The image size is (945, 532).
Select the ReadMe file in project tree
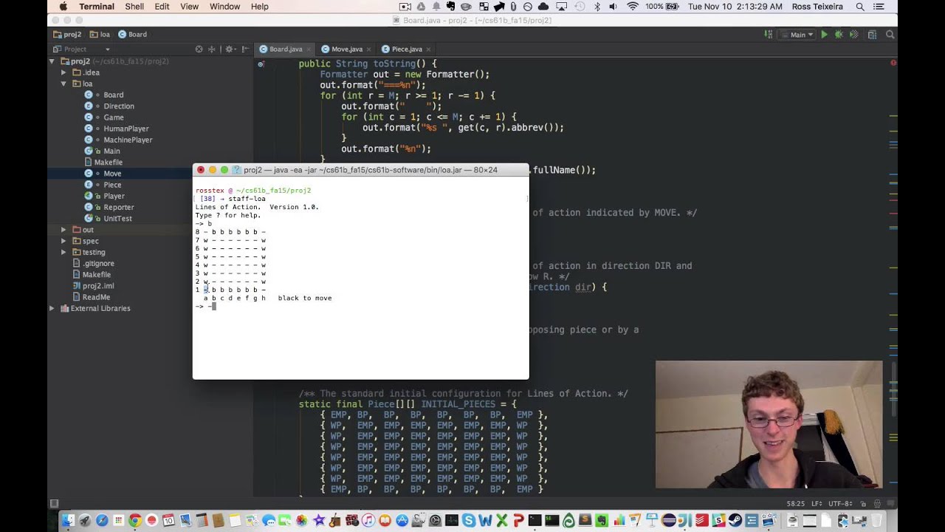click(x=96, y=297)
